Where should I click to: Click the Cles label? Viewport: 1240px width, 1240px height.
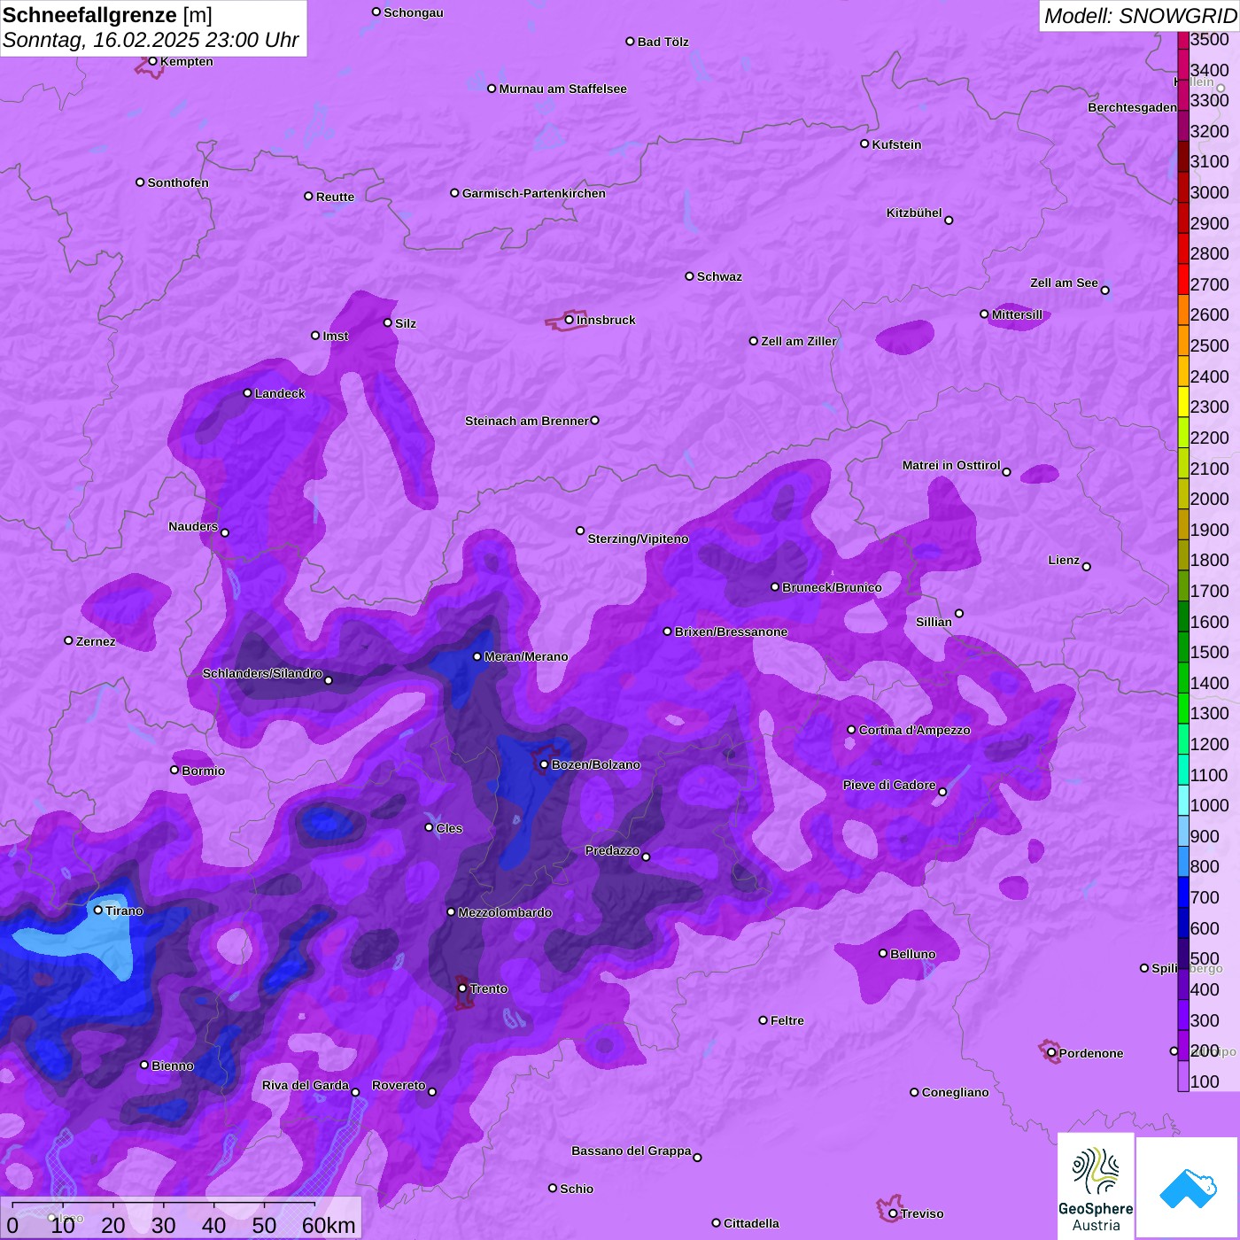point(449,828)
